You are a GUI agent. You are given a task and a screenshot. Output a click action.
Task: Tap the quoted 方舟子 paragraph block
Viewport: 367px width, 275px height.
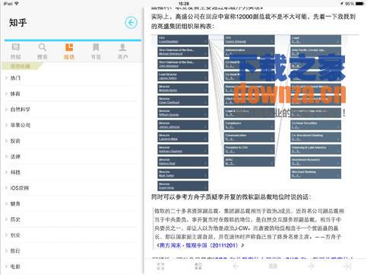click(248, 228)
